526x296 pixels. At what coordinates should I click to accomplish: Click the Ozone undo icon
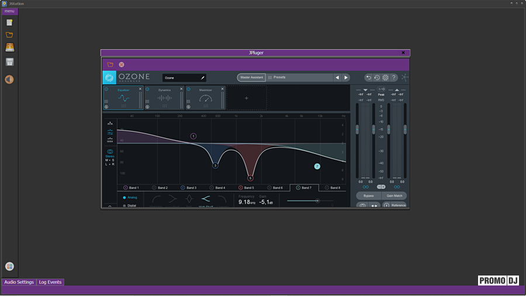pos(368,78)
